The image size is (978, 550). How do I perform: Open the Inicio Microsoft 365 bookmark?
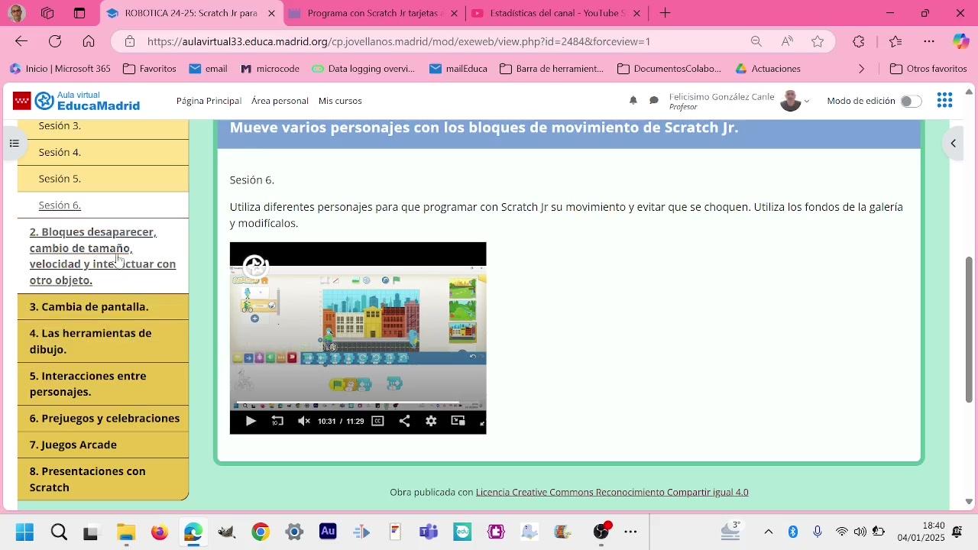click(60, 69)
